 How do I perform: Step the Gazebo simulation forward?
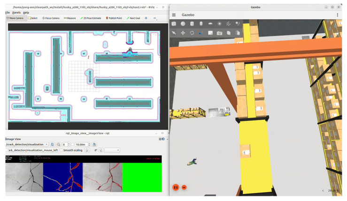pos(184,187)
